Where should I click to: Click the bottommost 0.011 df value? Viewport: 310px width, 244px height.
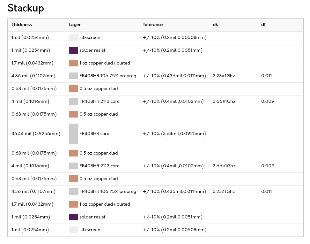(x=266, y=191)
